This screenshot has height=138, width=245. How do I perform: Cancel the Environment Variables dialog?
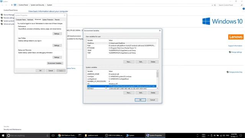pos(152,100)
